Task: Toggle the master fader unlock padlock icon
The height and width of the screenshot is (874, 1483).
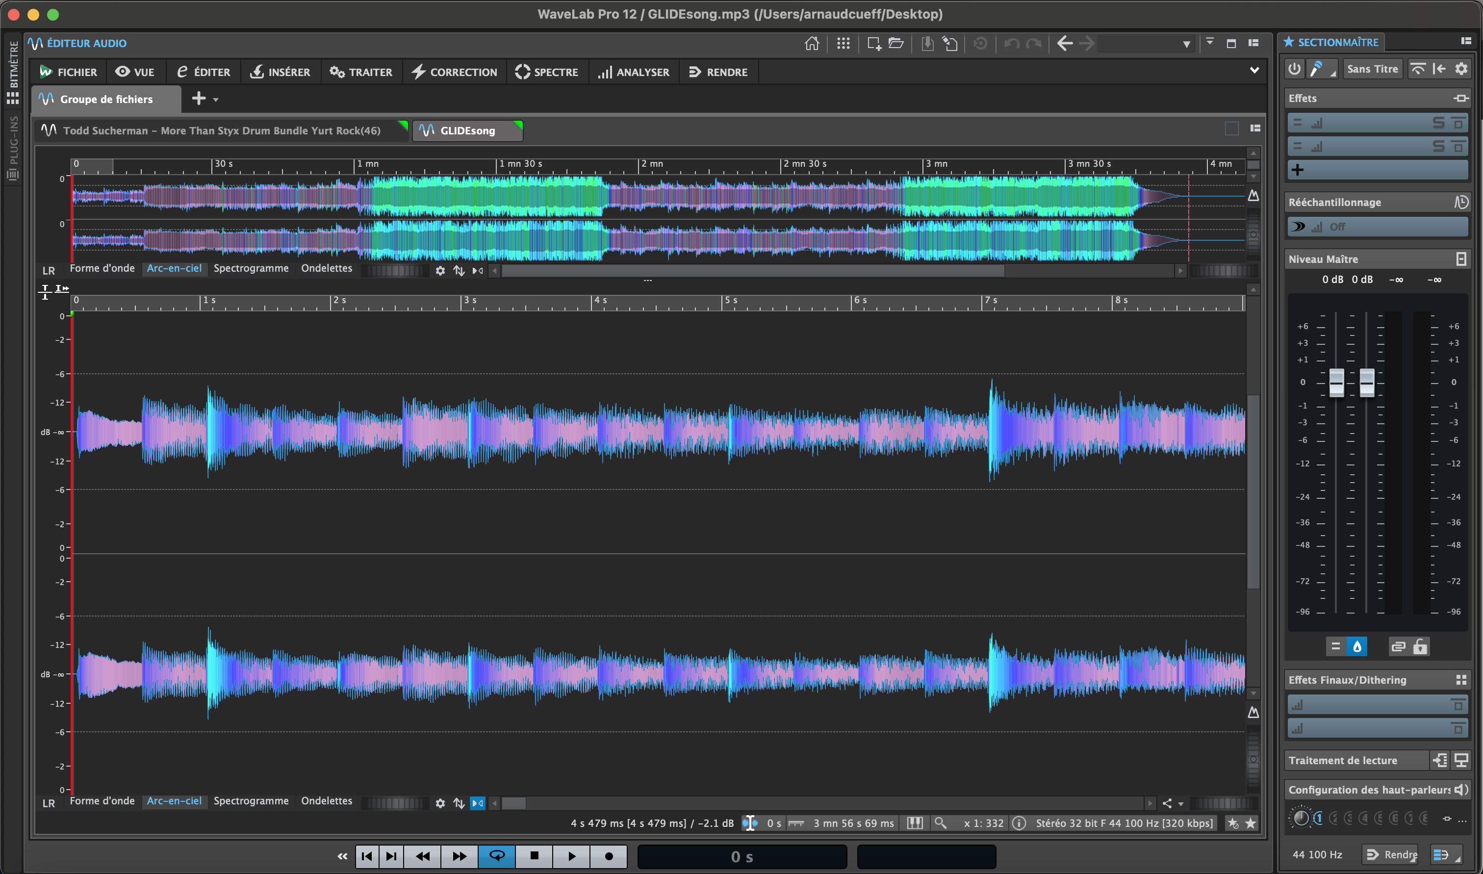Action: tap(1419, 646)
